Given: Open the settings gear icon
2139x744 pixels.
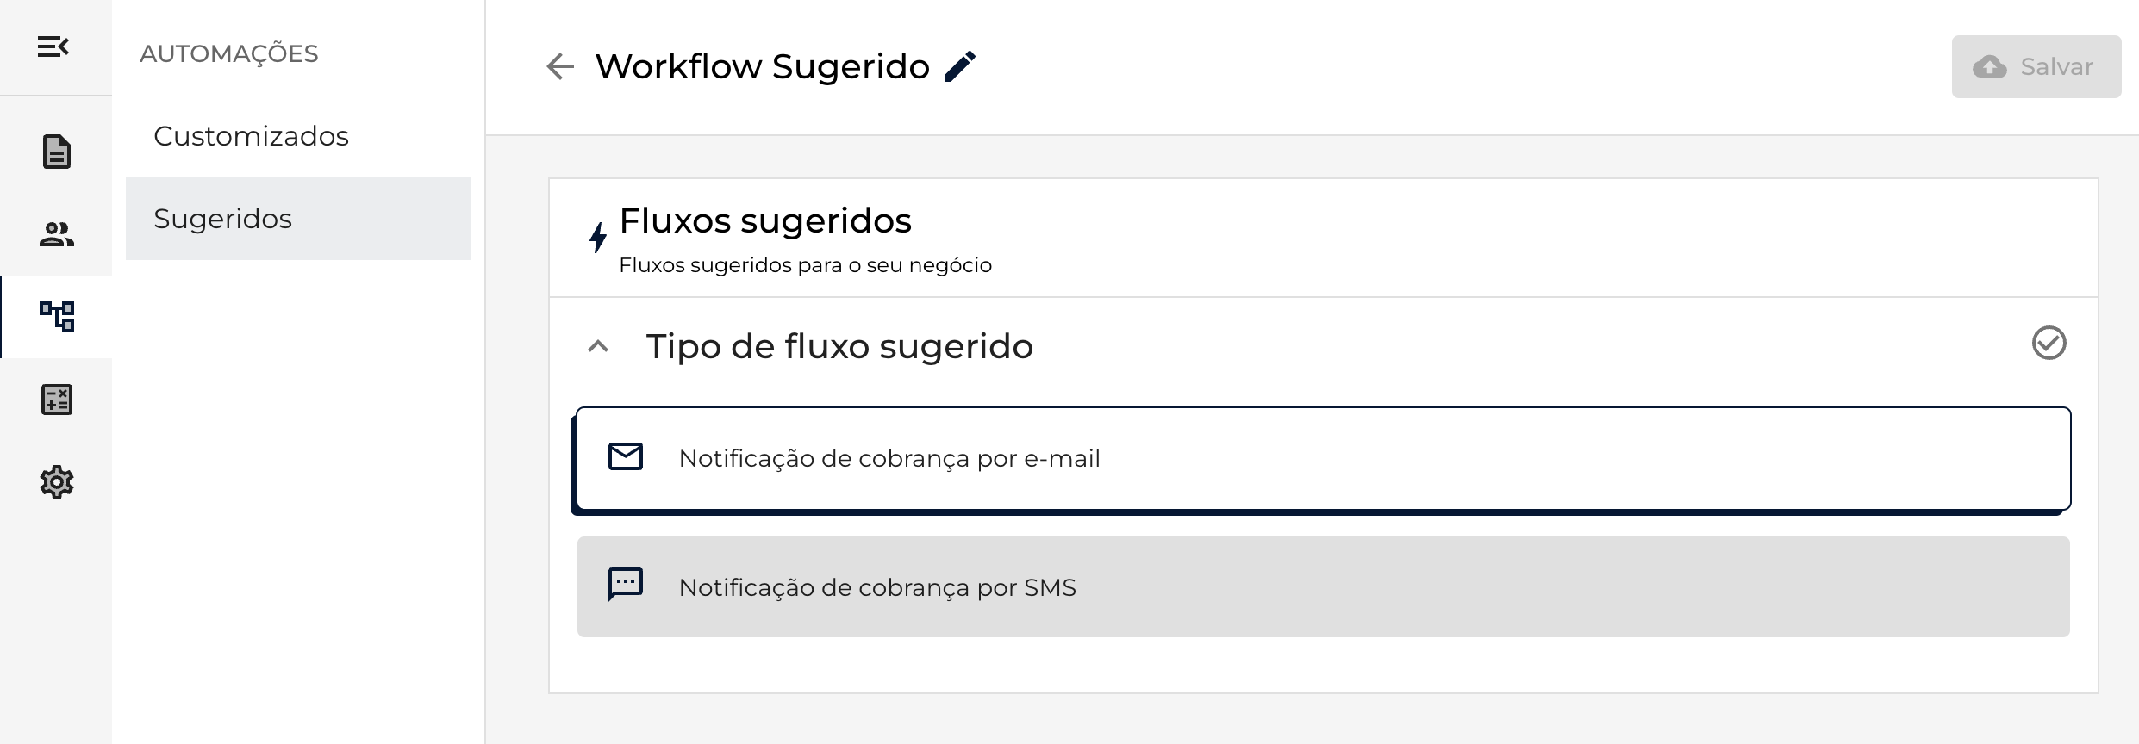Looking at the screenshot, I should click(57, 482).
